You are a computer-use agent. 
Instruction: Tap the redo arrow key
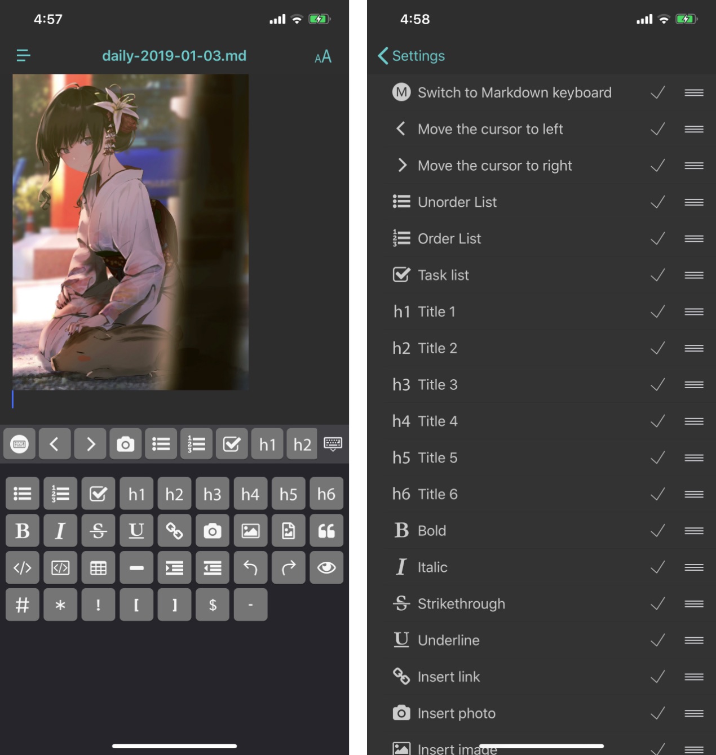288,567
